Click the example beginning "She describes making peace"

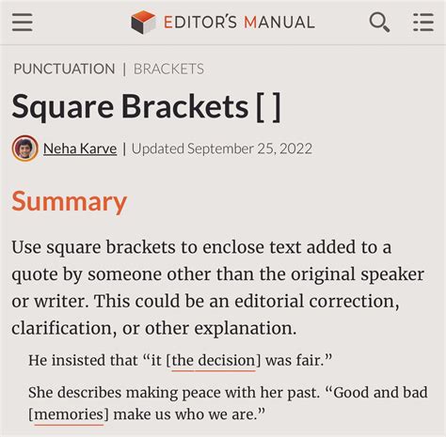[228, 403]
